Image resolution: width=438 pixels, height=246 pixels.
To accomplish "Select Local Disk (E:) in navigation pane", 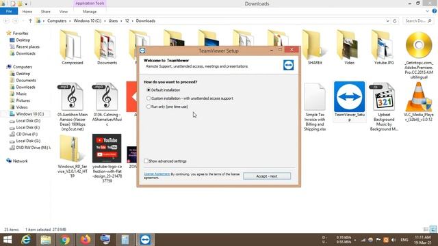I will coord(27,128).
